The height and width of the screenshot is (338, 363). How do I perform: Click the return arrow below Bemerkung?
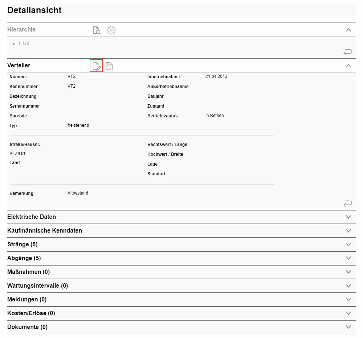coord(347,203)
